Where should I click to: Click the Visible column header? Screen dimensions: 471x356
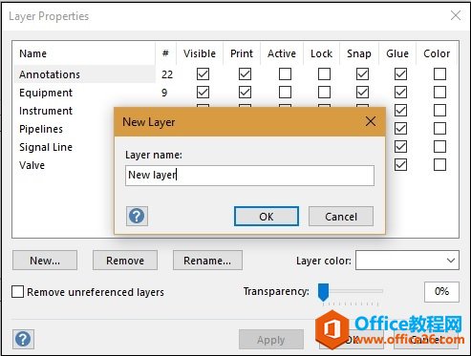pos(200,53)
